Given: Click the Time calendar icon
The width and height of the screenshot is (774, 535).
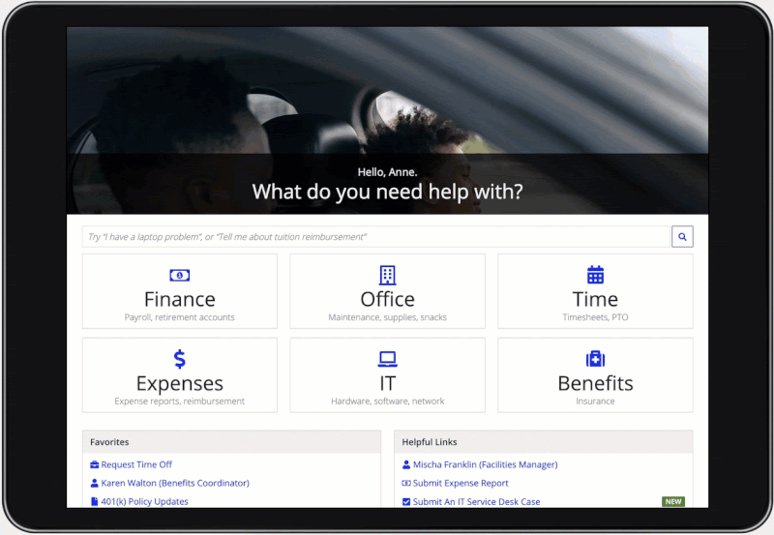Looking at the screenshot, I should click(x=595, y=275).
